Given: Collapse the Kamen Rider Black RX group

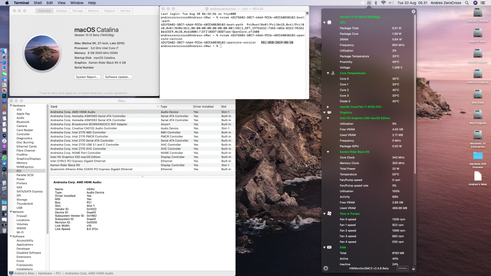Looking at the screenshot, I should coord(328,152).
